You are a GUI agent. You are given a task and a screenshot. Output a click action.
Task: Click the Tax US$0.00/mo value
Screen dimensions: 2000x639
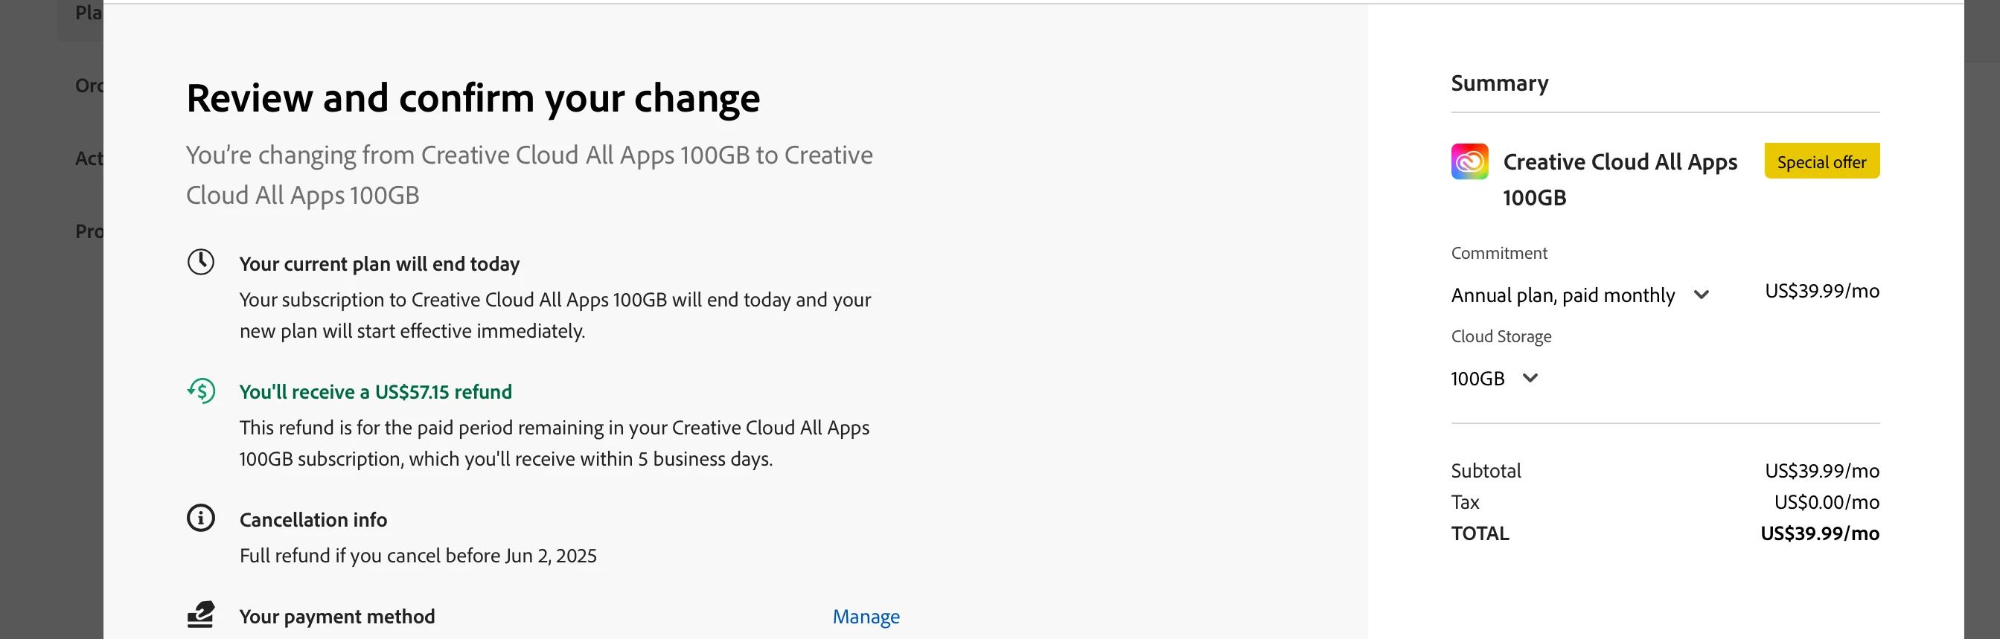pos(1826,503)
